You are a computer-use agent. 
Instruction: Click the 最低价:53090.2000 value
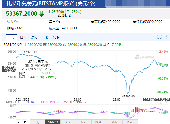click(148, 22)
